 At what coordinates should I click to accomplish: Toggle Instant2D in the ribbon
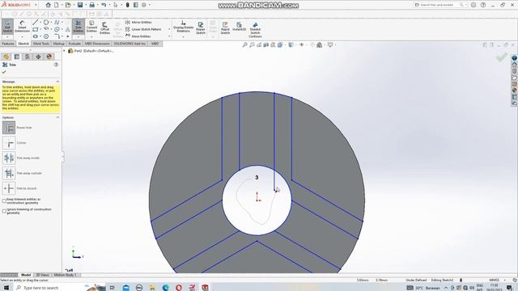point(240,27)
